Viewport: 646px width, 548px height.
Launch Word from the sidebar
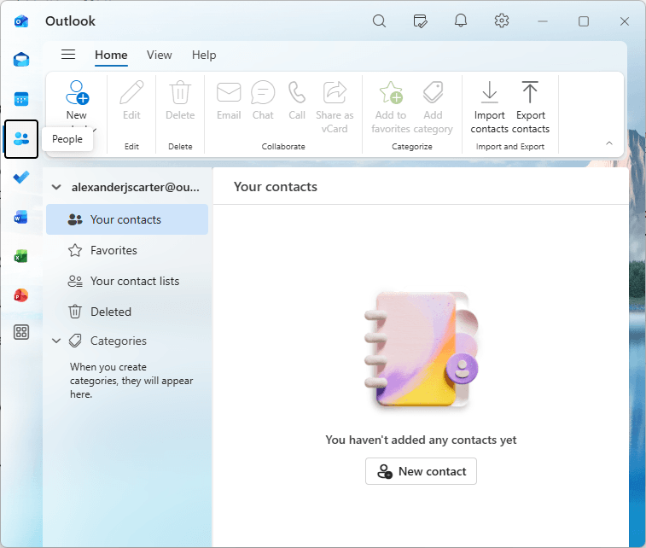21,217
